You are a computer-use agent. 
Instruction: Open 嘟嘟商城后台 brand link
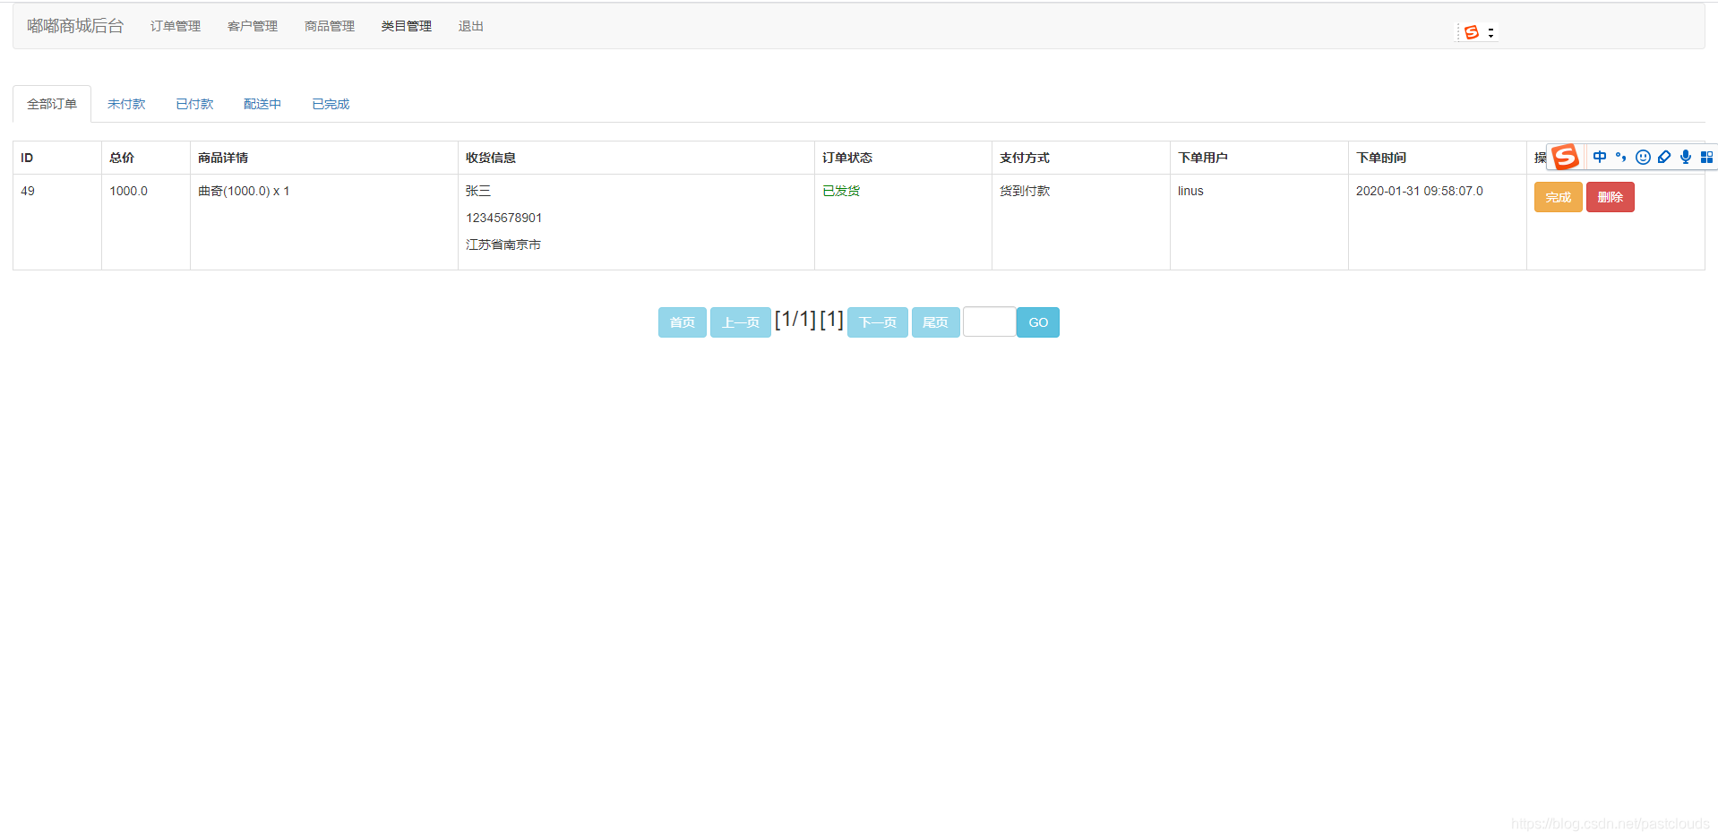point(75,26)
